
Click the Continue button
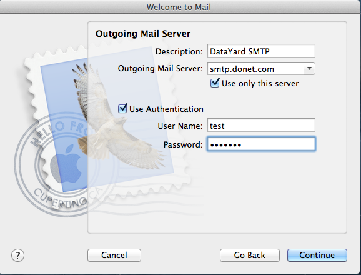point(317,255)
